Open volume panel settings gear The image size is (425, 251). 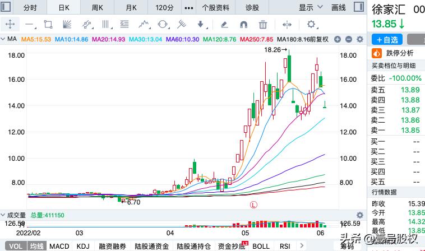pyautogui.click(x=359, y=215)
